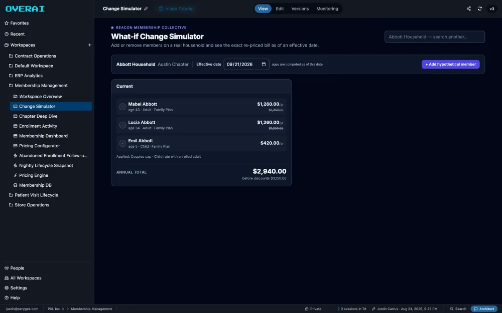Click Membership Management breadcrumb
Screen dimensions: 502x313
coord(91,309)
